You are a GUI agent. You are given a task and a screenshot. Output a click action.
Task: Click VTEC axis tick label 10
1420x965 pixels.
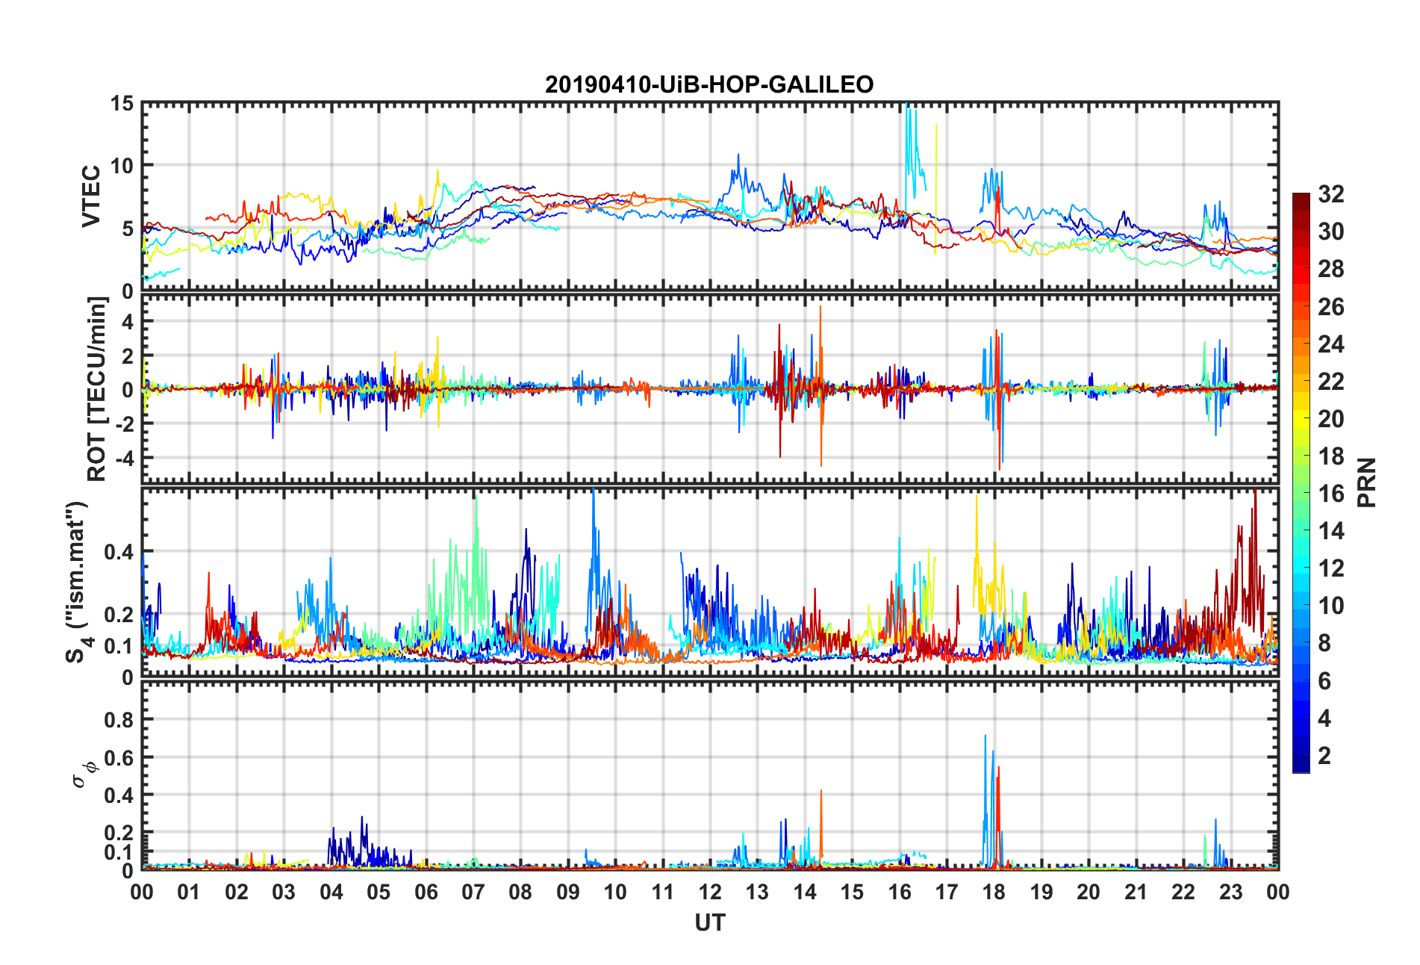122,166
